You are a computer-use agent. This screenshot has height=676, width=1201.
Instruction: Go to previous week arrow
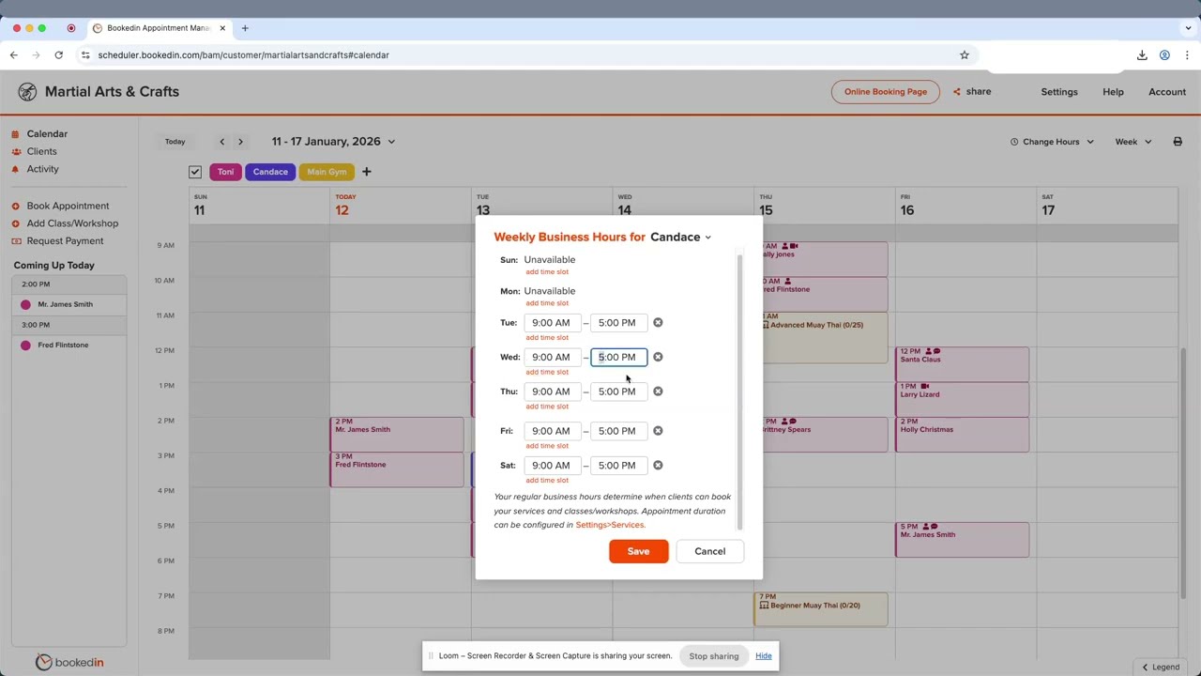point(222,142)
